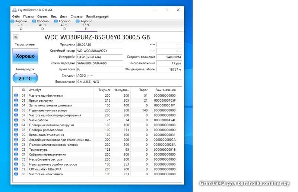298x192 pixels.
Task: Click status icon for attribute 07
Action: coord(16,115)
